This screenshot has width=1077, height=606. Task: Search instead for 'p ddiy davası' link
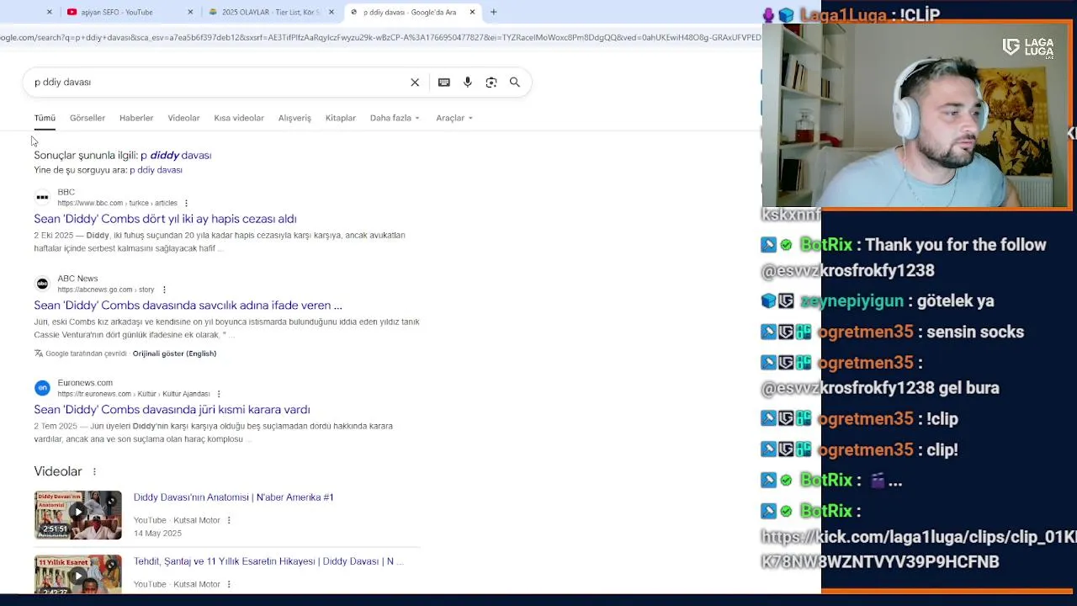[x=156, y=170]
